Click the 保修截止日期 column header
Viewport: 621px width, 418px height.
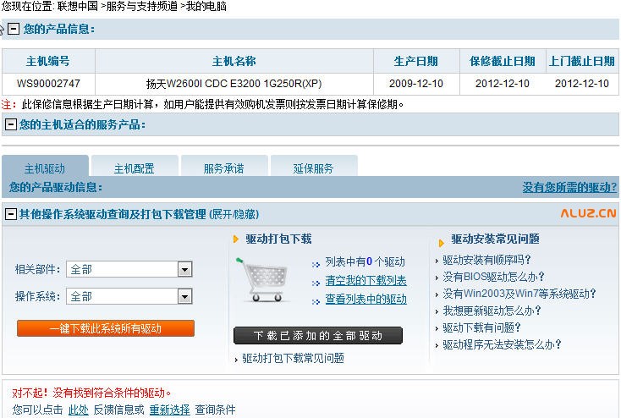[503, 61]
